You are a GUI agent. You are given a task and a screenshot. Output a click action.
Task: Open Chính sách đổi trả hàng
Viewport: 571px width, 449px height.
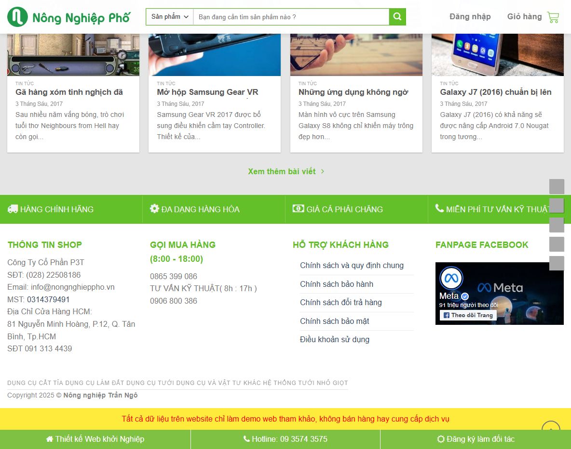coord(341,303)
